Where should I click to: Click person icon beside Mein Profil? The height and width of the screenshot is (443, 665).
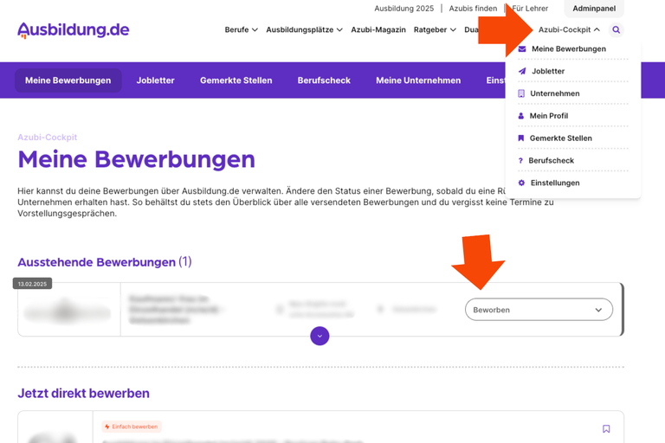click(x=520, y=116)
